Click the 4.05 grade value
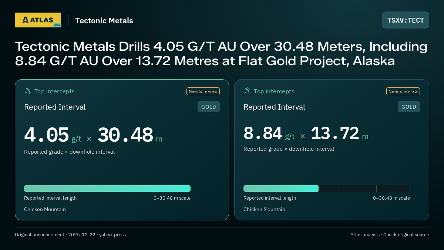This screenshot has height=250, width=444. click(x=47, y=135)
